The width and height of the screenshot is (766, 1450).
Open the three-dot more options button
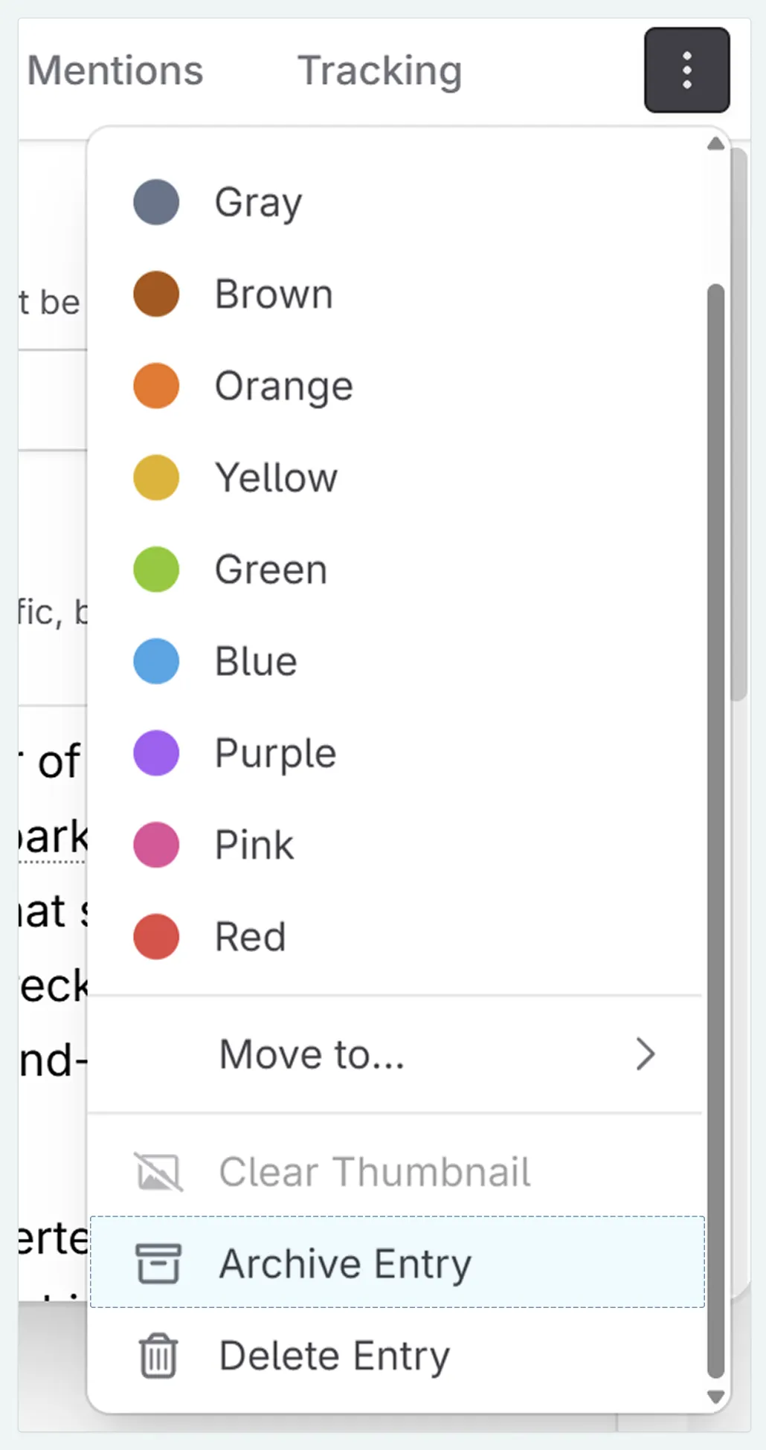[x=686, y=71]
